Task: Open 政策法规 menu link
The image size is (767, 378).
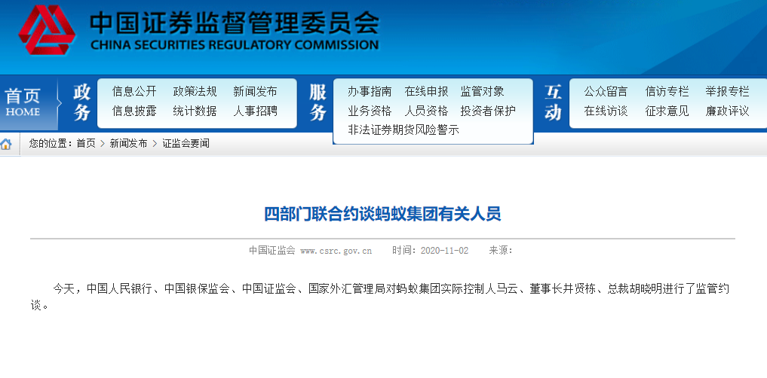Action: click(195, 91)
